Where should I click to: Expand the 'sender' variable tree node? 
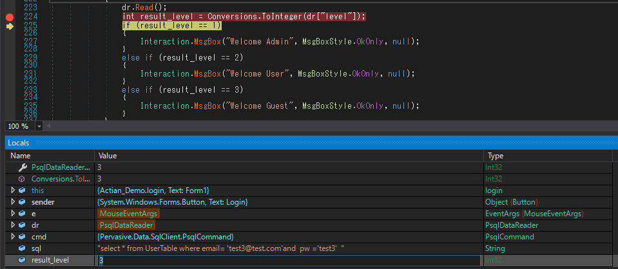coord(13,202)
